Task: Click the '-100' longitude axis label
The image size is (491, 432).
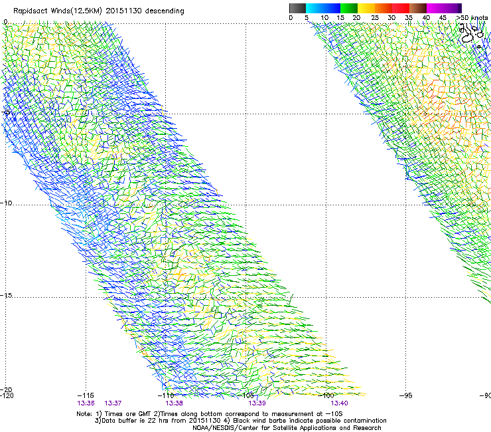Action: pyautogui.click(x=326, y=395)
